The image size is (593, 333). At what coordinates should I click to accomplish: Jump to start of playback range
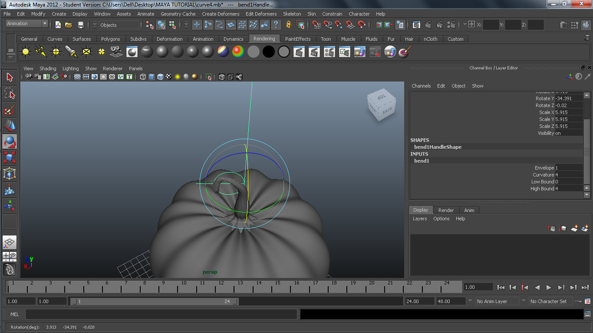[501, 287]
